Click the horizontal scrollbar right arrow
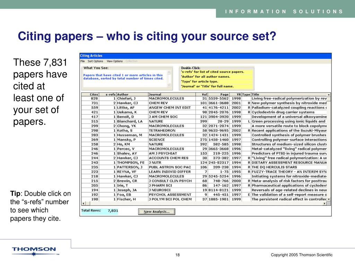 click(324, 204)
